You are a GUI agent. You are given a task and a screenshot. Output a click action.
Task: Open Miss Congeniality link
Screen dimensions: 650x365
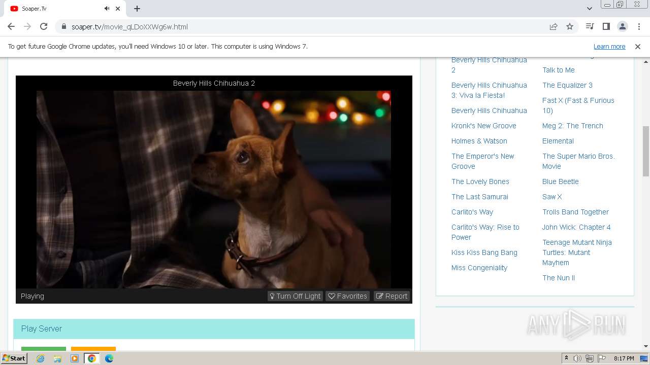[x=479, y=268]
